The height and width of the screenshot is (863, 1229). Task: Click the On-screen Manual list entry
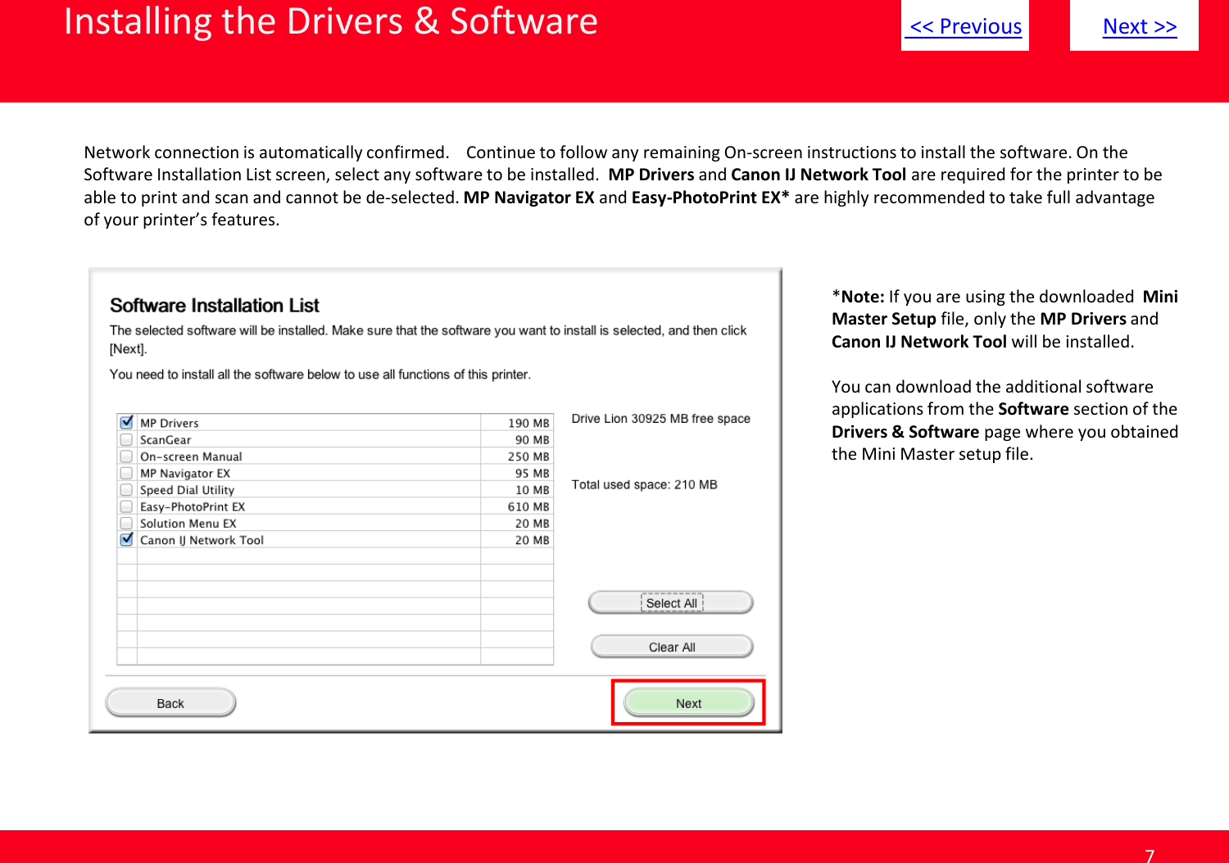click(x=191, y=456)
